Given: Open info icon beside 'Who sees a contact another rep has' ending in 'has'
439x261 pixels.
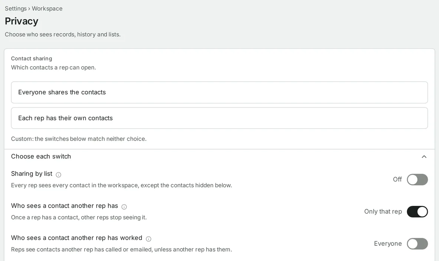Looking at the screenshot, I should (124, 207).
